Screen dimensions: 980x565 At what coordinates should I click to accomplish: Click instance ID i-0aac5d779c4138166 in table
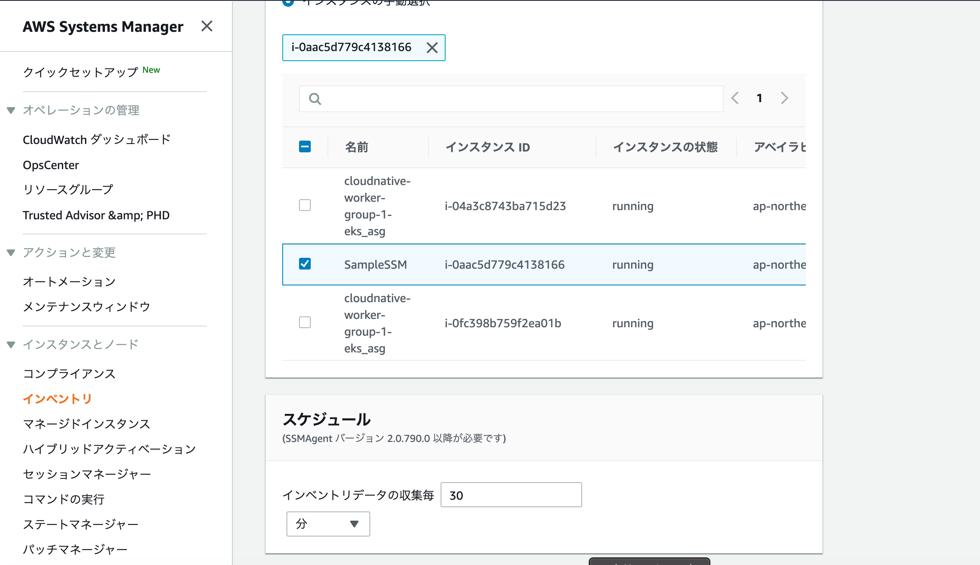505,265
